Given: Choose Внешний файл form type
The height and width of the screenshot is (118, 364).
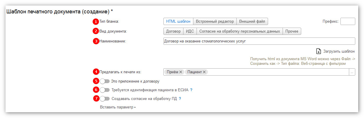Looking at the screenshot, I should 252,21.
